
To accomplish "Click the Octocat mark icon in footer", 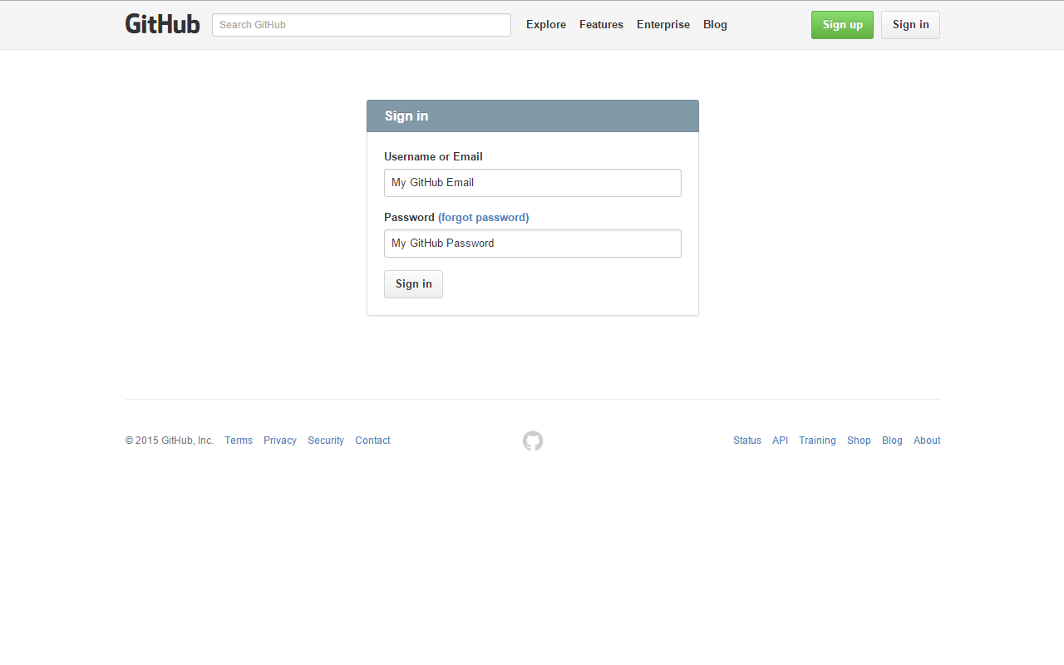I will click(533, 441).
